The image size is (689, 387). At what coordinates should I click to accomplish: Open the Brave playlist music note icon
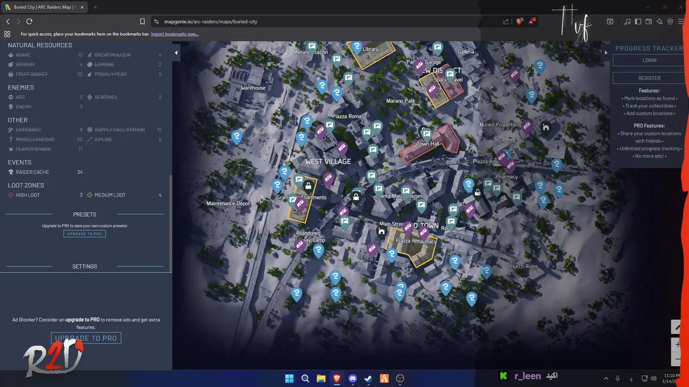click(627, 21)
